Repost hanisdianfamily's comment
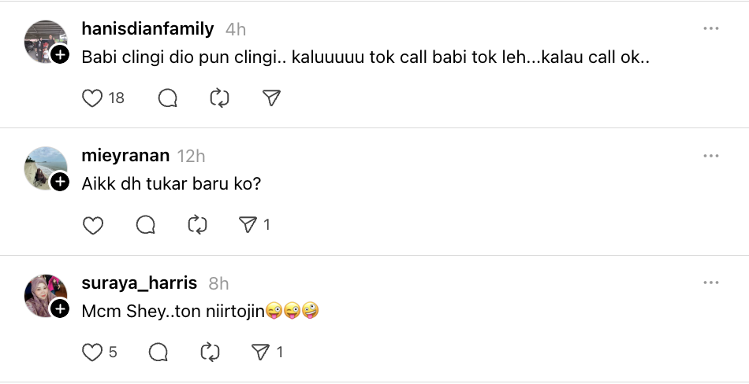Screen dimensions: 749x384 pyautogui.click(x=219, y=98)
